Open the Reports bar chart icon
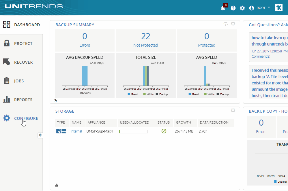288x191 pixels. point(7,99)
